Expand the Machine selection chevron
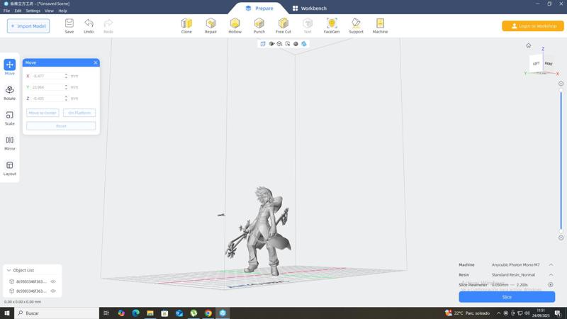The image size is (567, 319). coord(551,264)
